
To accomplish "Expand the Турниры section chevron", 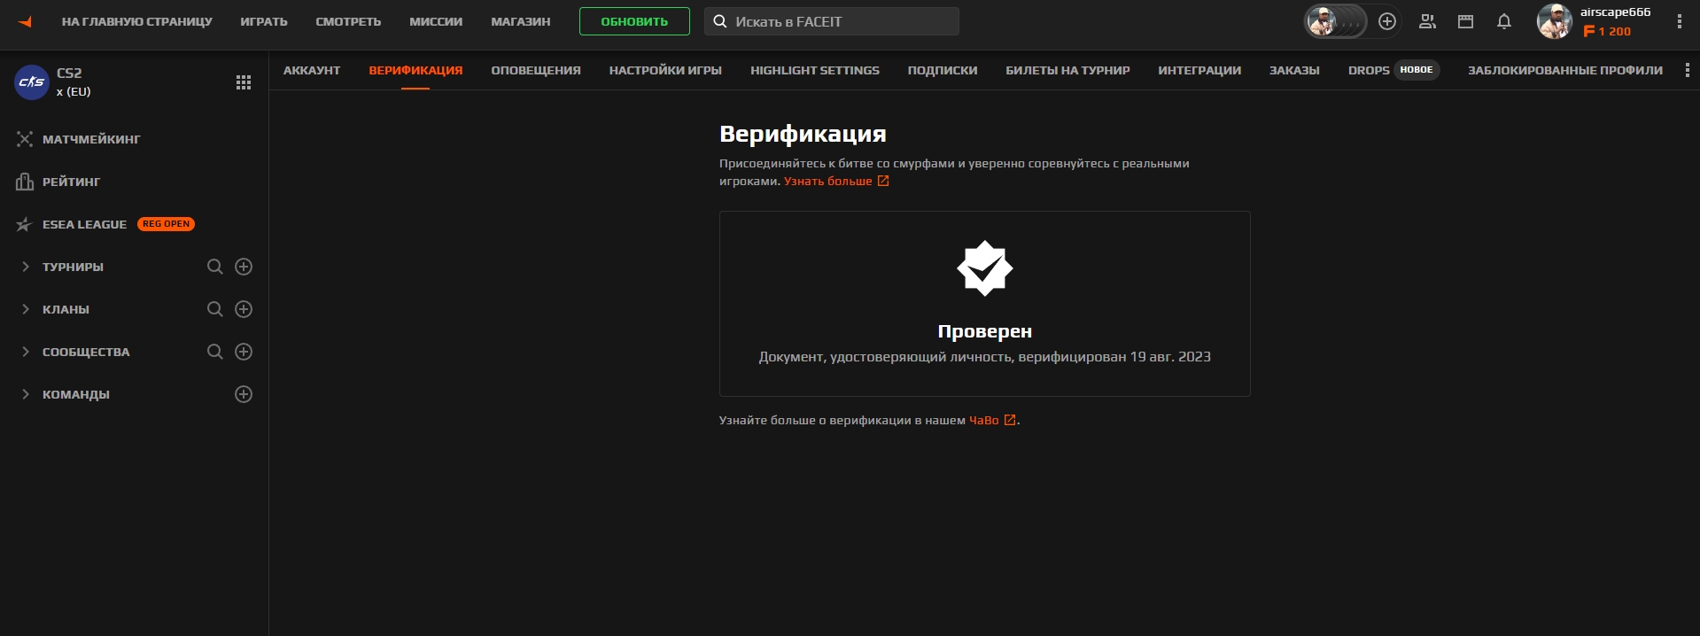I will (x=25, y=267).
